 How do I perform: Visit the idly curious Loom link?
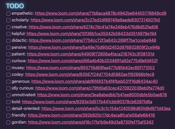100,88
